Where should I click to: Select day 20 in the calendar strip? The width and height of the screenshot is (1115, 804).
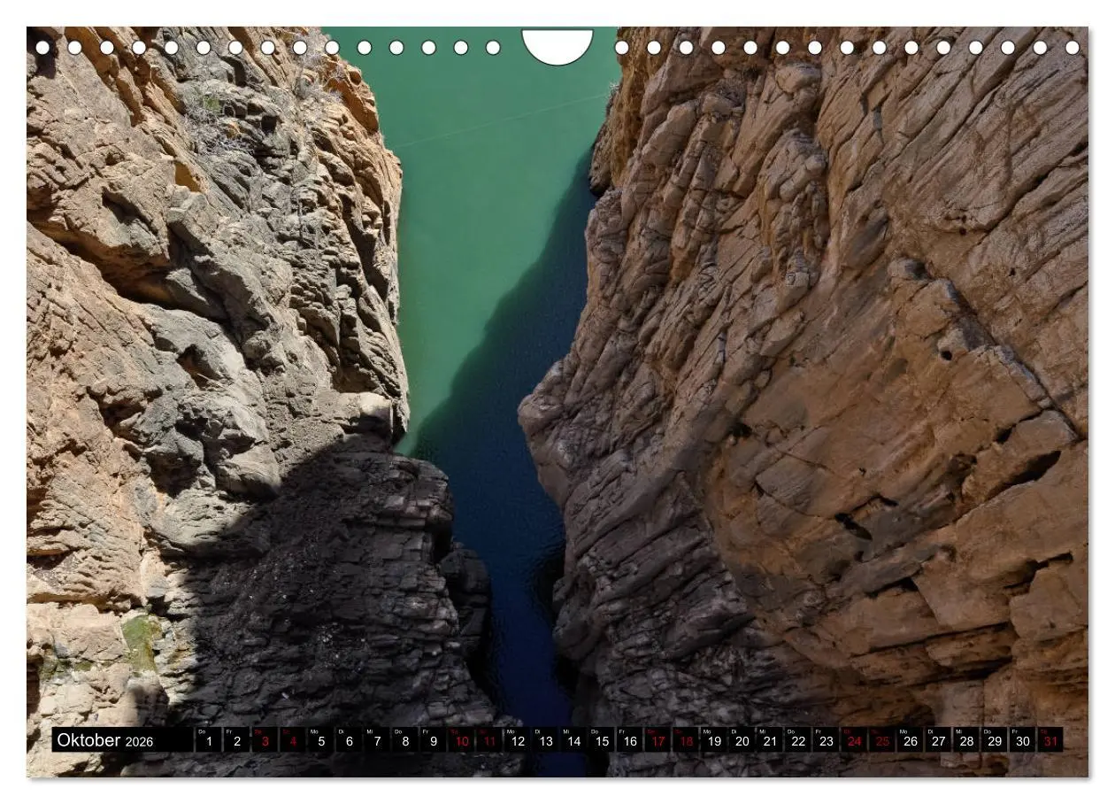[742, 740]
